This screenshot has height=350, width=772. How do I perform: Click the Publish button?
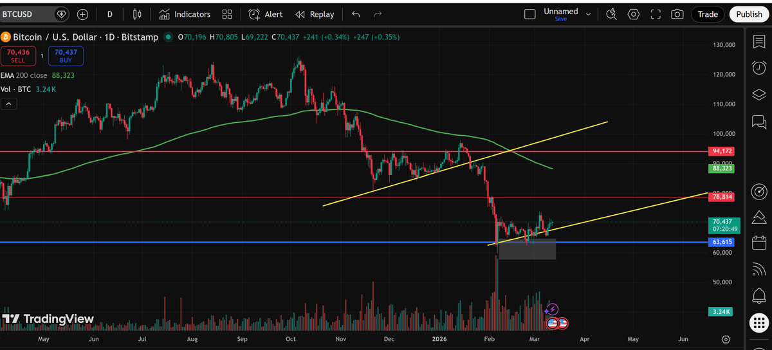(x=749, y=14)
